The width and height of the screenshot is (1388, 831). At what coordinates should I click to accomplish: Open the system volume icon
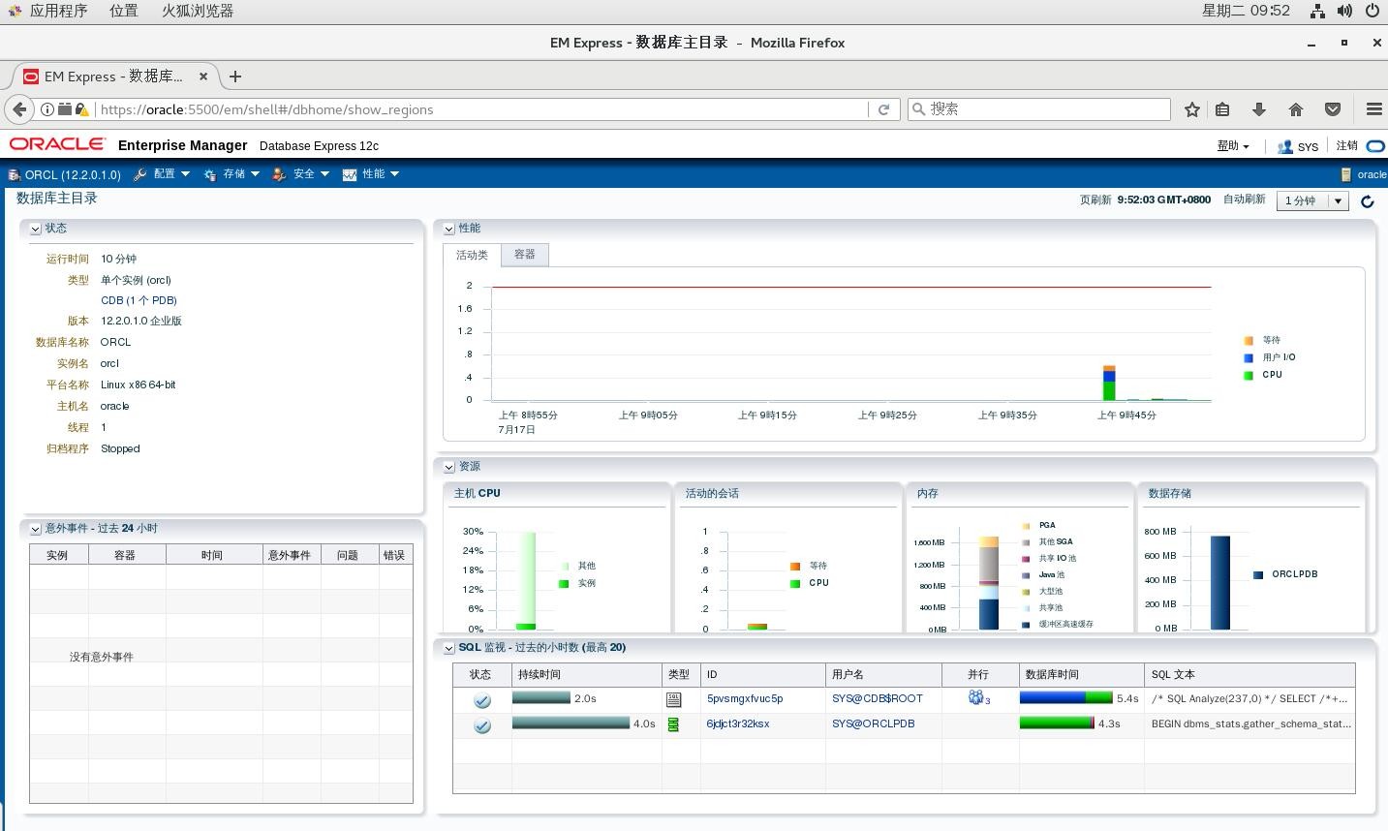pos(1344,11)
